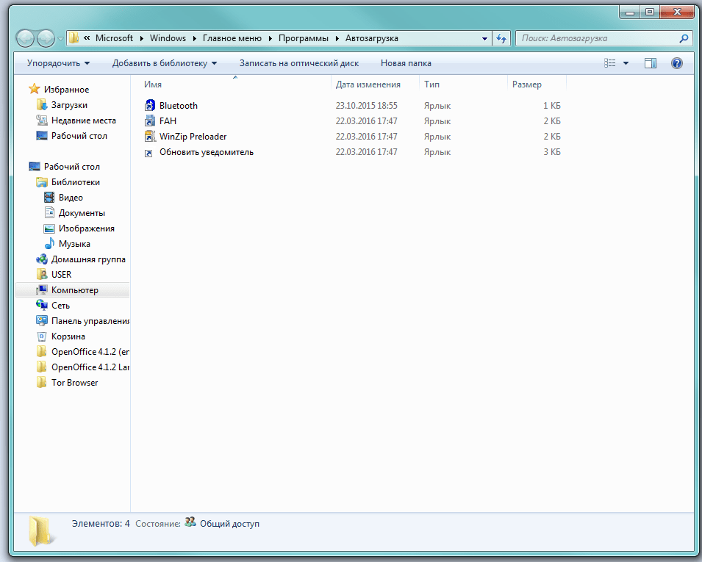The height and width of the screenshot is (562, 702).
Task: Select the Bluetooth shortcut icon
Action: [150, 106]
